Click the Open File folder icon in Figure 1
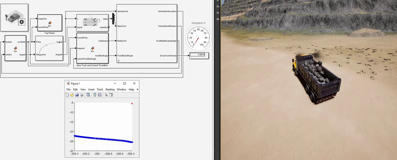 click(x=72, y=95)
